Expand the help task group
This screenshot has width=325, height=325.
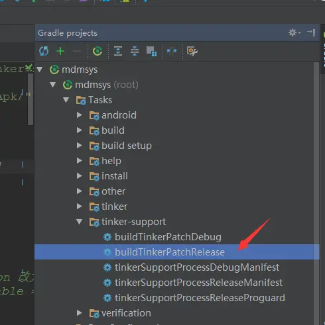click(80, 161)
